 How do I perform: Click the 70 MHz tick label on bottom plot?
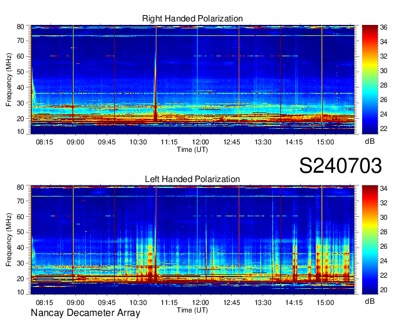[21, 201]
